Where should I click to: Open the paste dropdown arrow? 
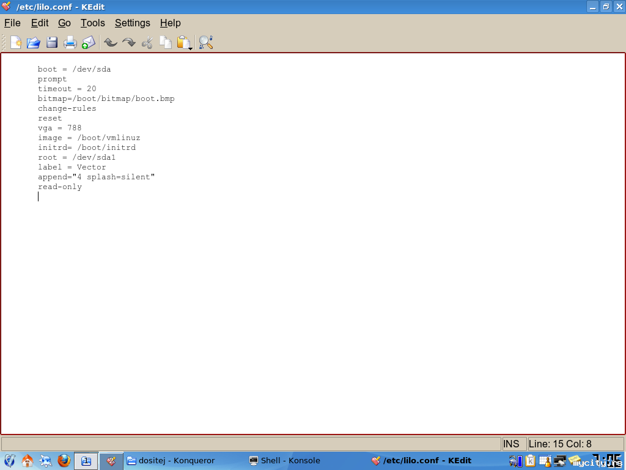pyautogui.click(x=191, y=48)
